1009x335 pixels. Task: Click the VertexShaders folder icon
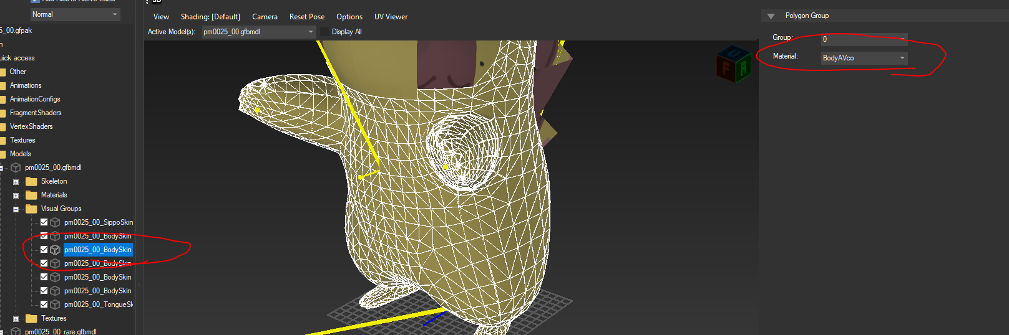[x=2, y=126]
